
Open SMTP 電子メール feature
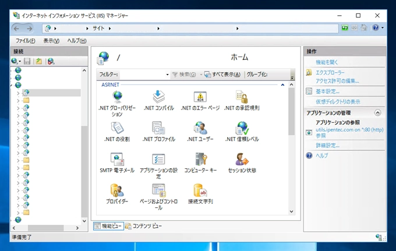tap(117, 163)
